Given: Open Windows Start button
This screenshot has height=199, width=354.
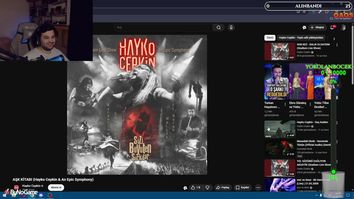Looking at the screenshot, I should [x=4, y=195].
